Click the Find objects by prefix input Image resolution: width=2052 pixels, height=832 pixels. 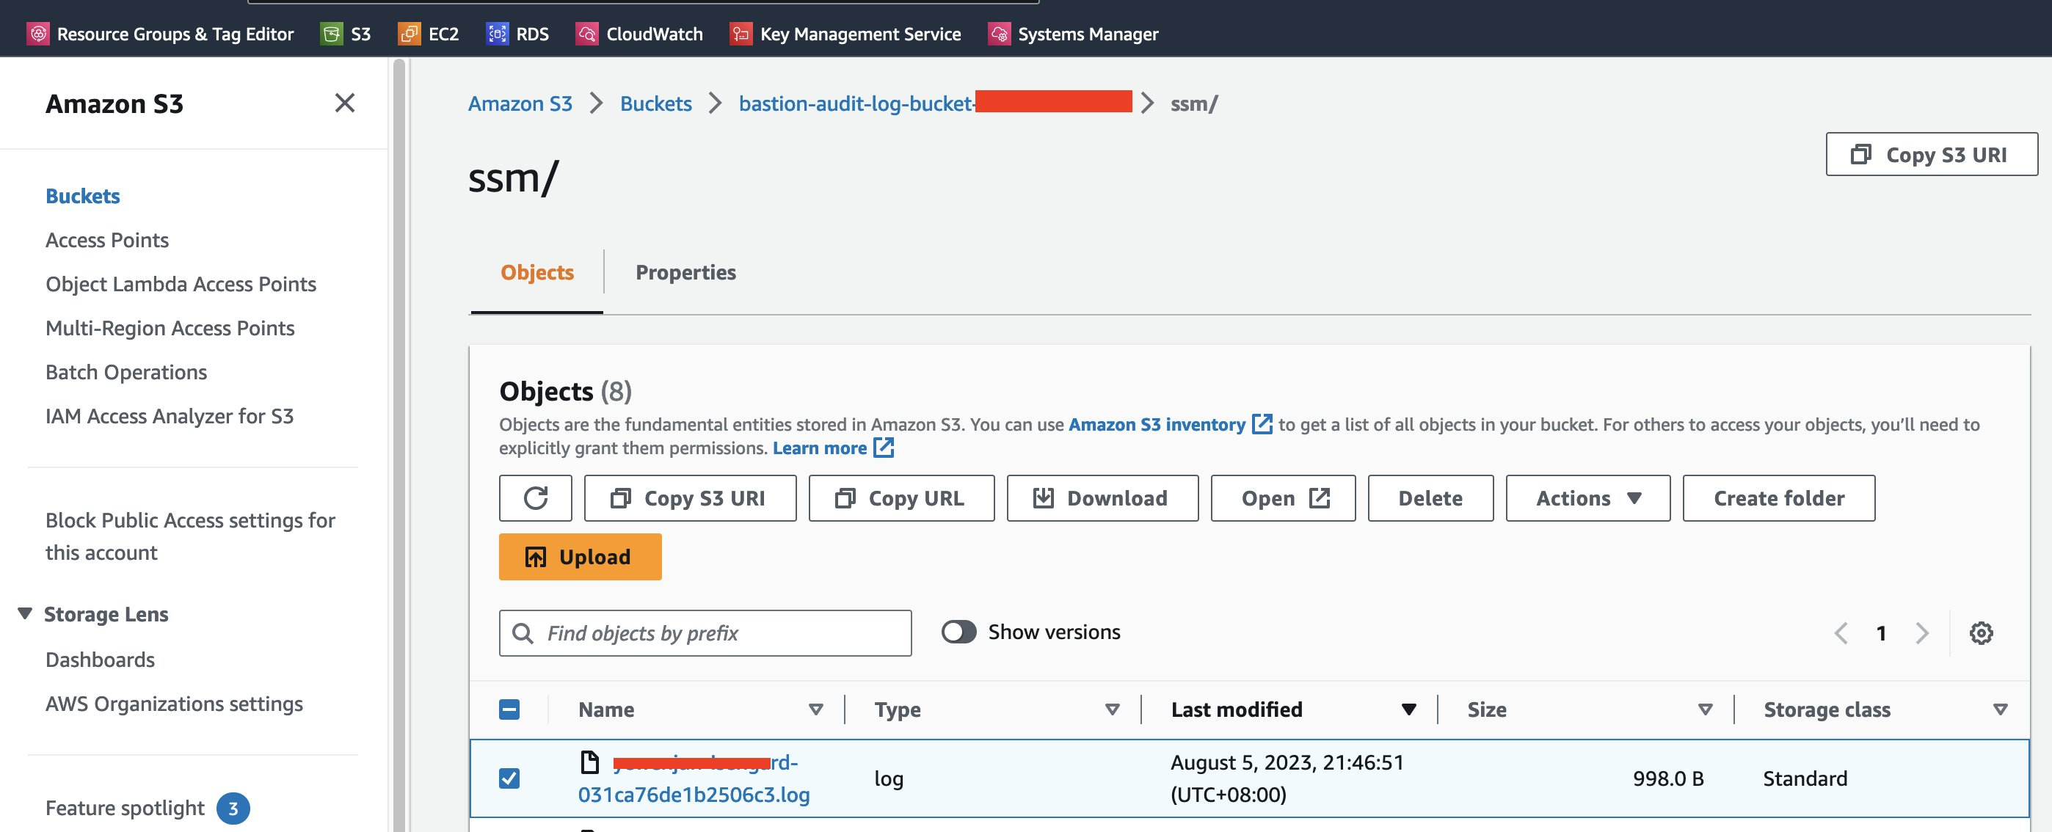(x=705, y=633)
